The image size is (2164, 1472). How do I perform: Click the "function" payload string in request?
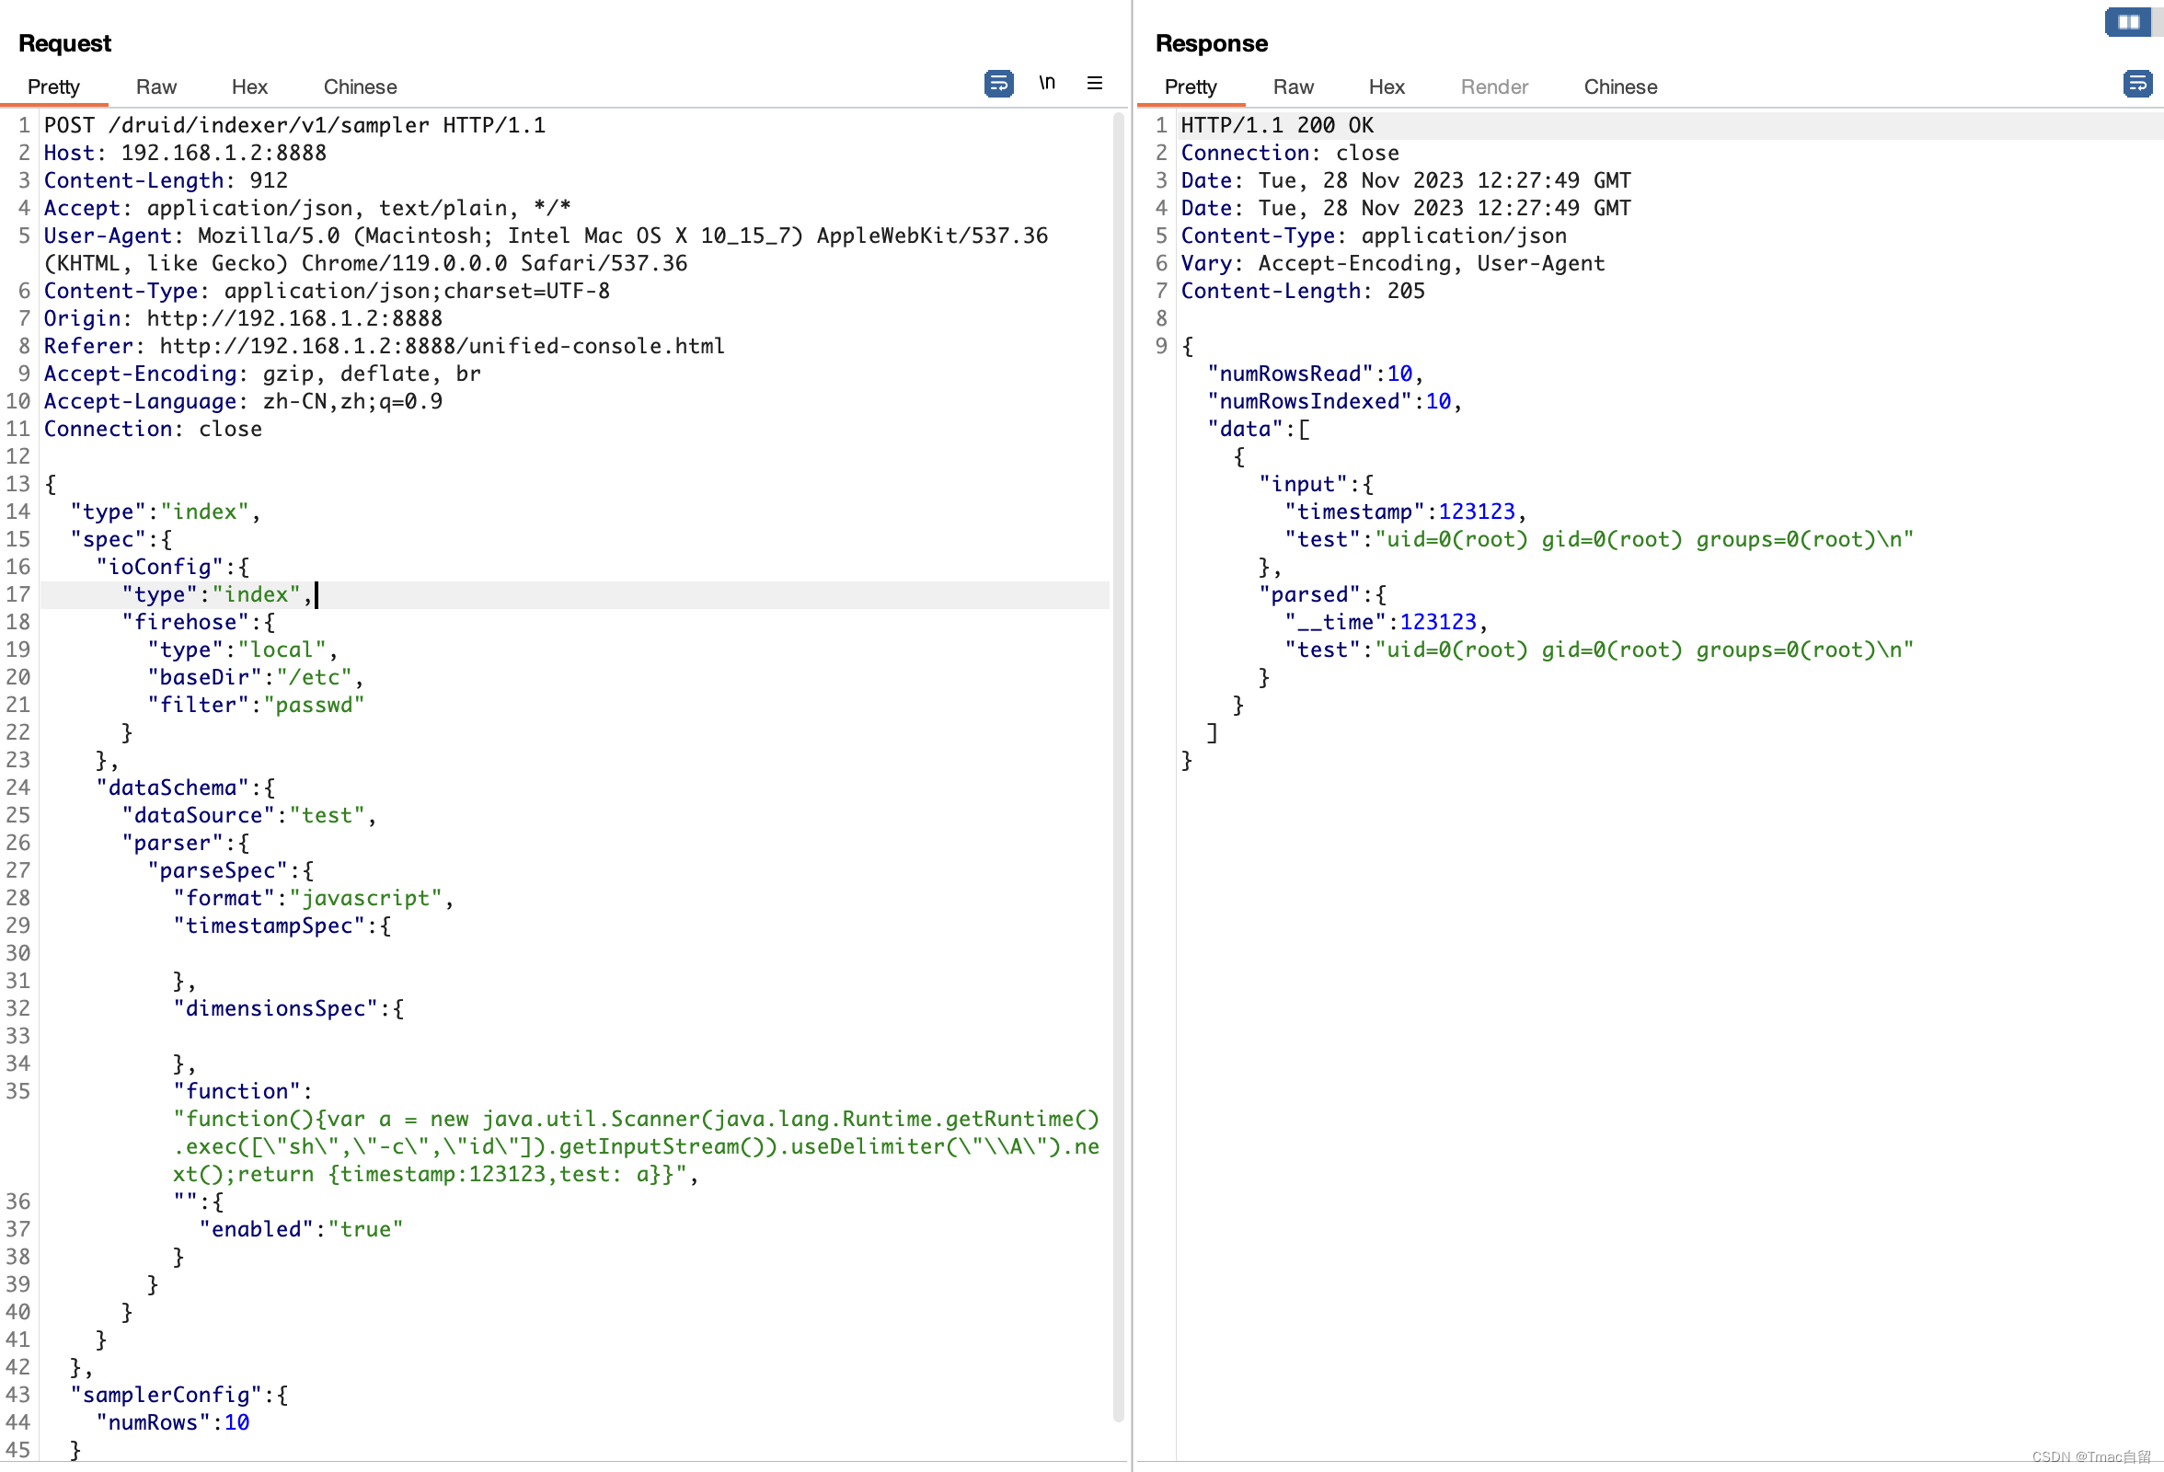tap(635, 1146)
